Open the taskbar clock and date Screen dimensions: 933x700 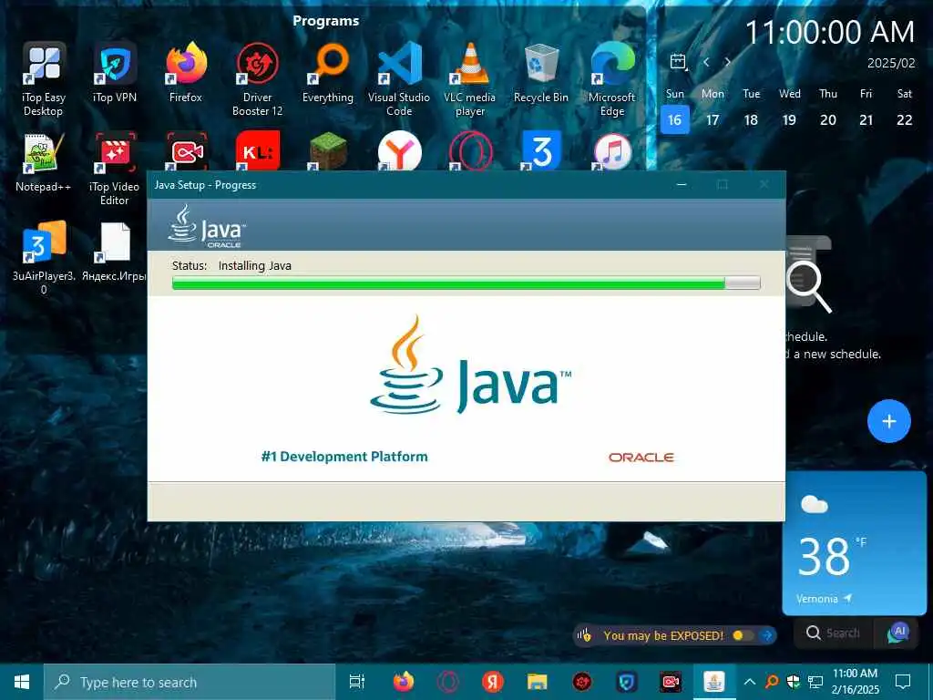(x=855, y=682)
